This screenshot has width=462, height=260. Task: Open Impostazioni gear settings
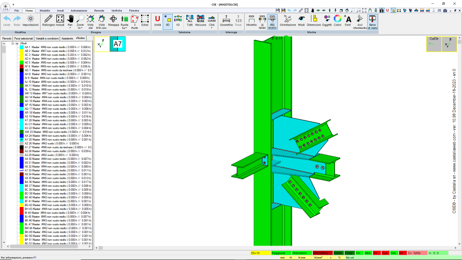click(x=30, y=19)
